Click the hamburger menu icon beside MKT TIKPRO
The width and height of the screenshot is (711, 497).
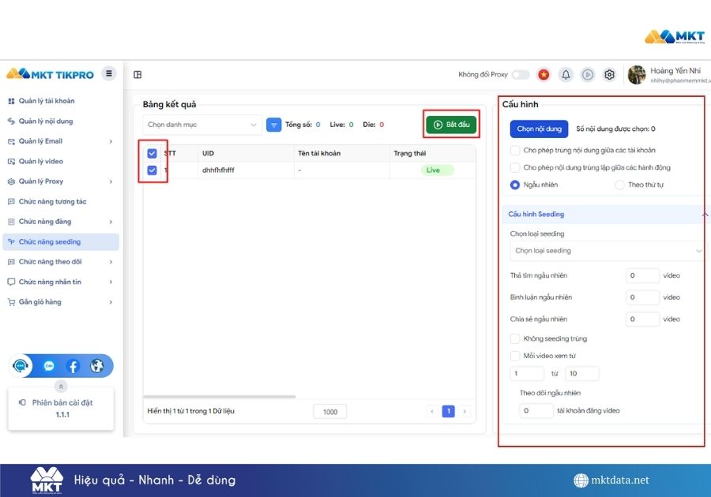tap(109, 73)
